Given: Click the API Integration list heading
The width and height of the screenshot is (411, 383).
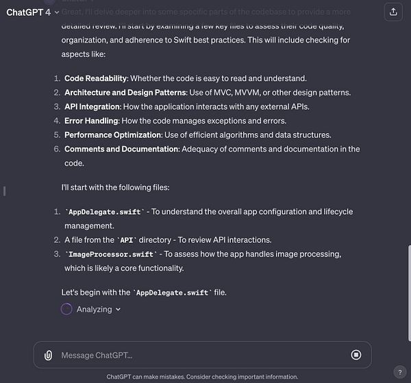Looking at the screenshot, I should (x=92, y=106).
